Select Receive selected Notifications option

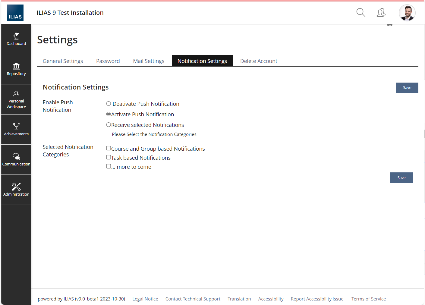coord(109,125)
